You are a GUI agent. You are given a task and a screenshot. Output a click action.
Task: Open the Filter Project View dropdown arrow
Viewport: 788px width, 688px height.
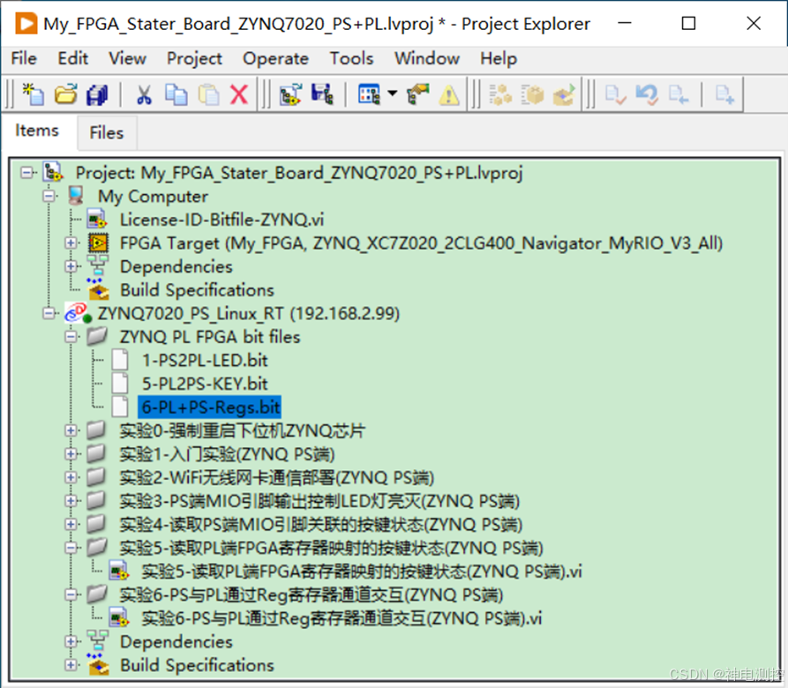click(x=393, y=93)
